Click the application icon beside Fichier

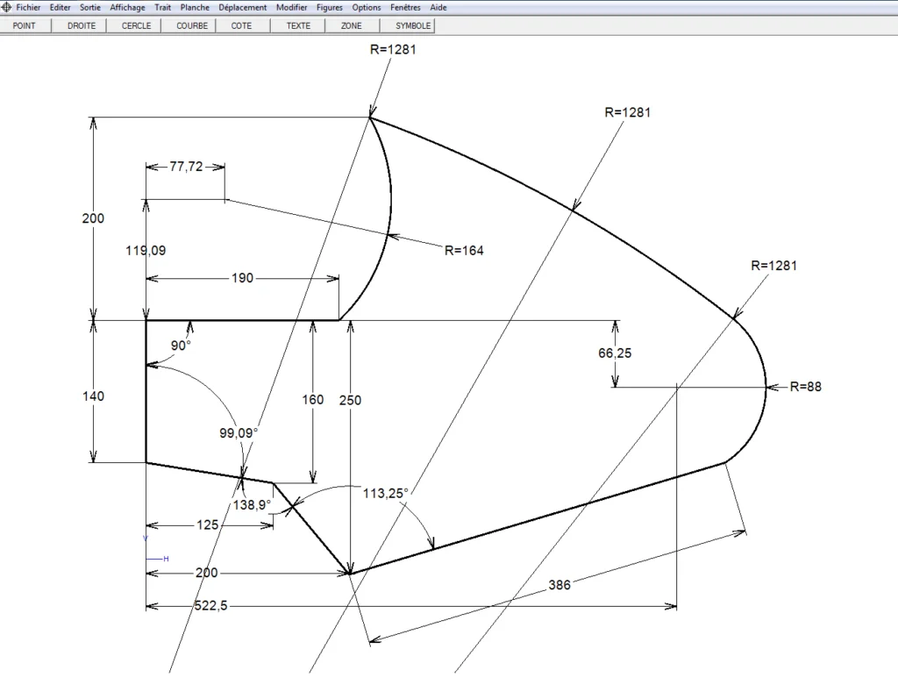pyautogui.click(x=6, y=7)
